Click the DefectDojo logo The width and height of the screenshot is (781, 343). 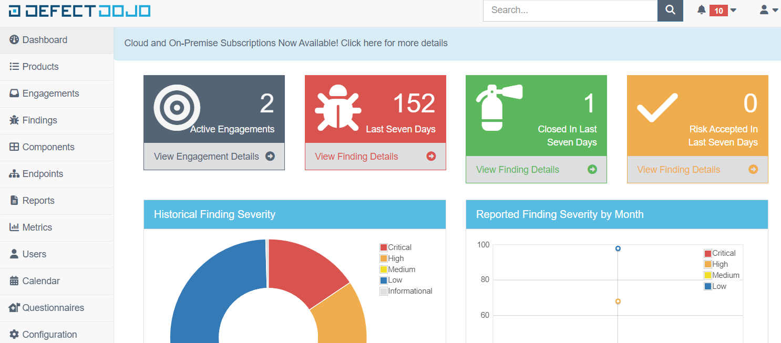point(79,11)
